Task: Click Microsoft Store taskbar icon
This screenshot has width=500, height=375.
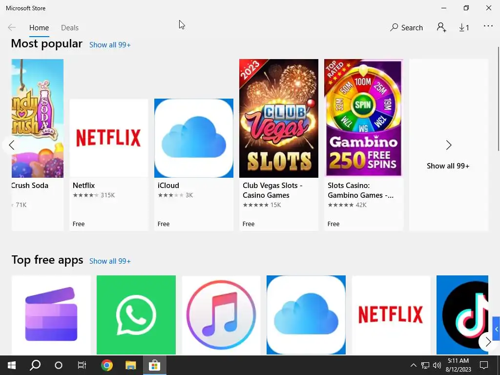Action: coord(154,365)
